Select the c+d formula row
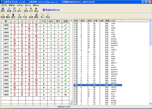Screen dimensions: 152x109 point(98,52)
